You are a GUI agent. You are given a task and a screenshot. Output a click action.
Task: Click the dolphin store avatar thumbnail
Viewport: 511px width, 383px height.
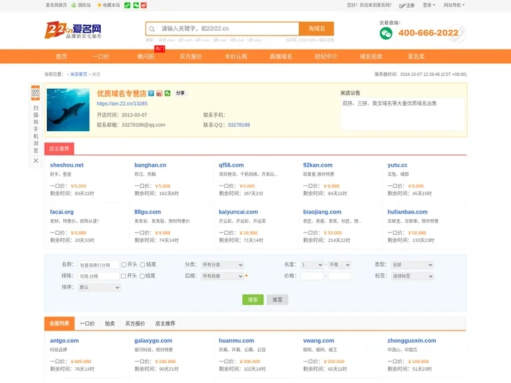click(x=68, y=110)
